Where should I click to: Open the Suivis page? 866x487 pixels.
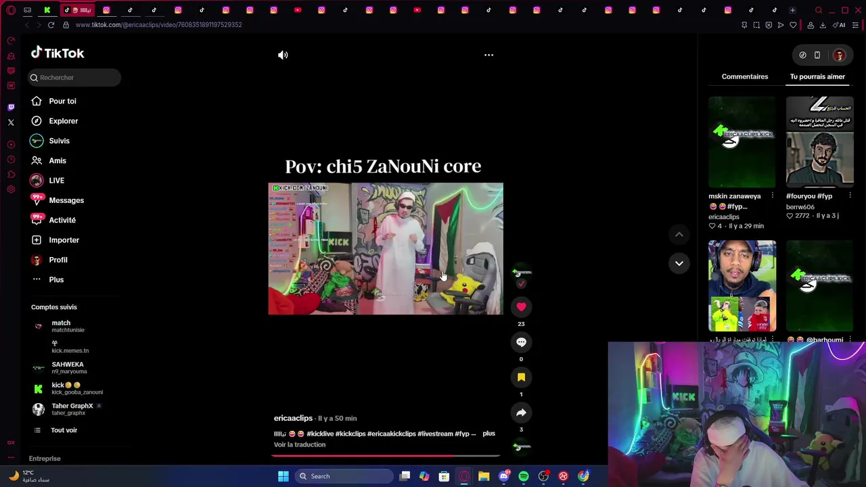tap(50, 141)
